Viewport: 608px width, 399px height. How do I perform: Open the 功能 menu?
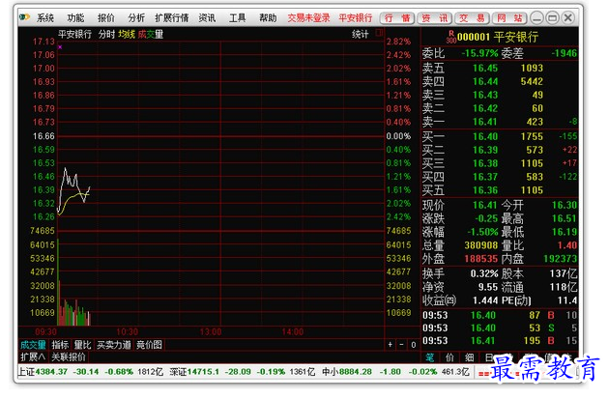(x=75, y=17)
